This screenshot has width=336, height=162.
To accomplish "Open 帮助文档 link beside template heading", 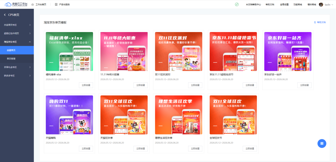I will coord(320,22).
